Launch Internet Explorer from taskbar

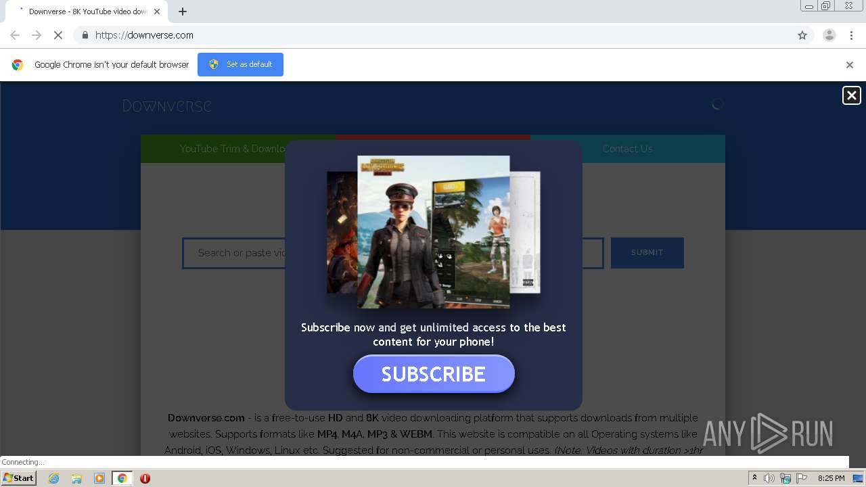tap(53, 478)
